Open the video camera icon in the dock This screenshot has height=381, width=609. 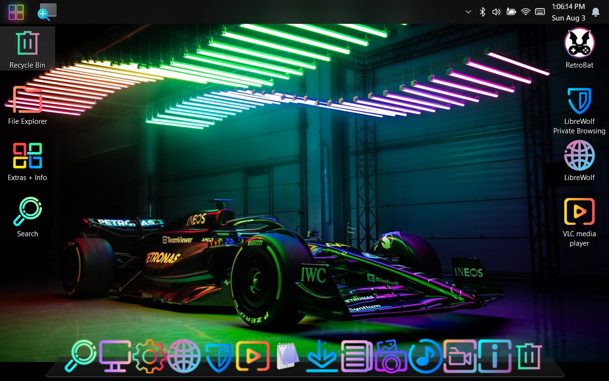tap(460, 356)
